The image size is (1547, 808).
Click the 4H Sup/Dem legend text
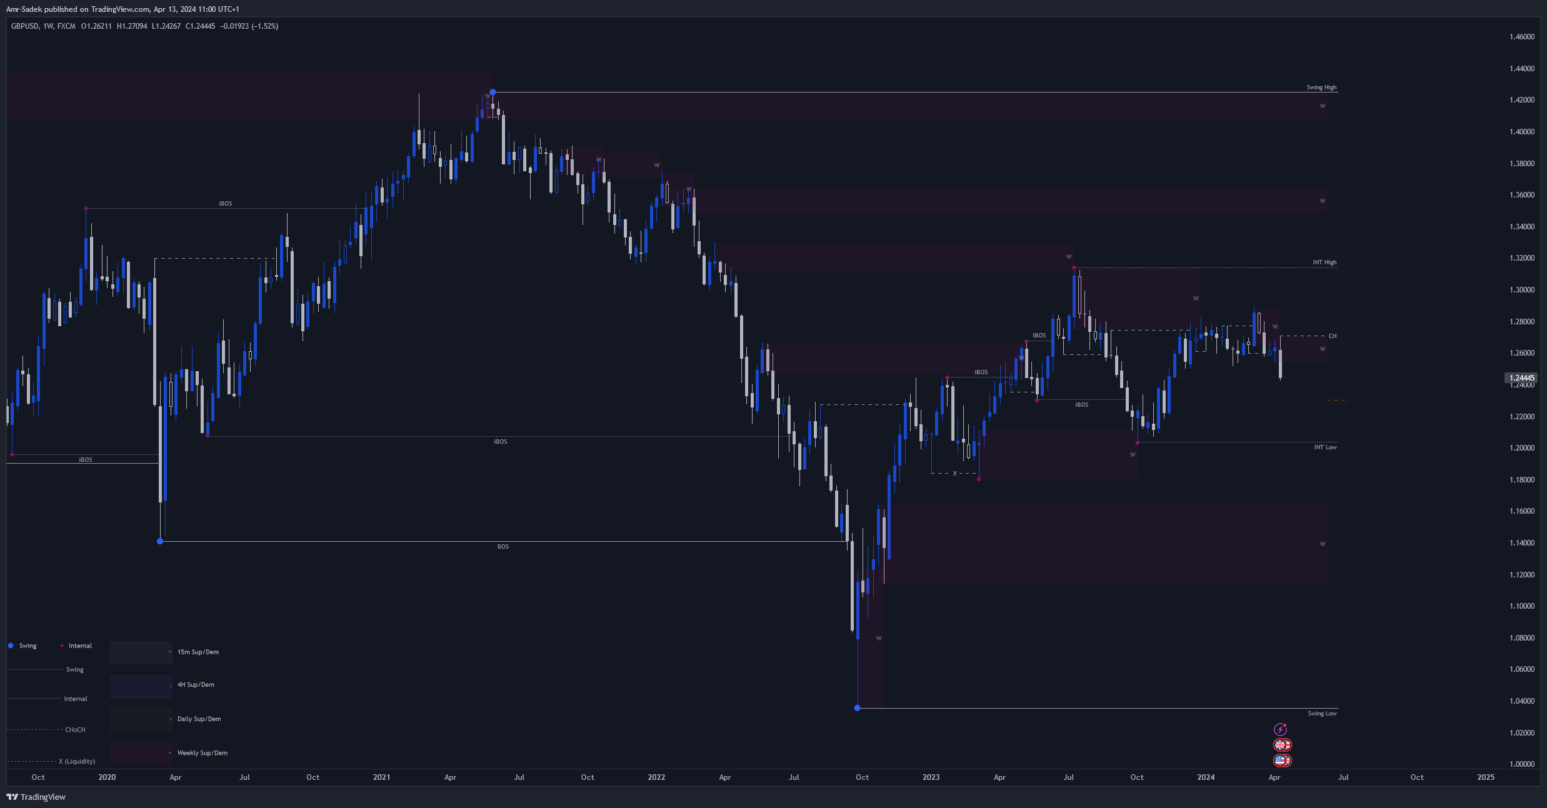(x=196, y=685)
